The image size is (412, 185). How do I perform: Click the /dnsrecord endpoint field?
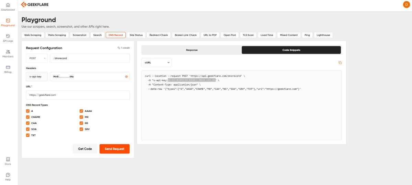(x=90, y=58)
